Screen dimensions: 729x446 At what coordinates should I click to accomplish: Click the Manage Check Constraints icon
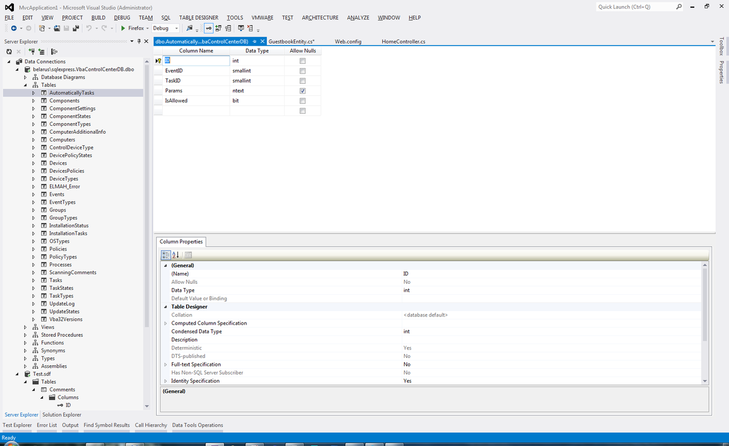coord(250,29)
